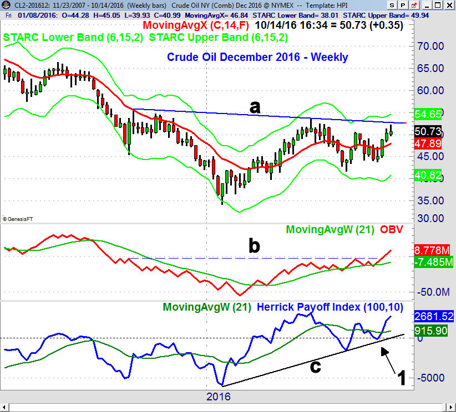The height and width of the screenshot is (412, 456).
Task: Click the "30.00" price axis label
Action: pos(430,218)
